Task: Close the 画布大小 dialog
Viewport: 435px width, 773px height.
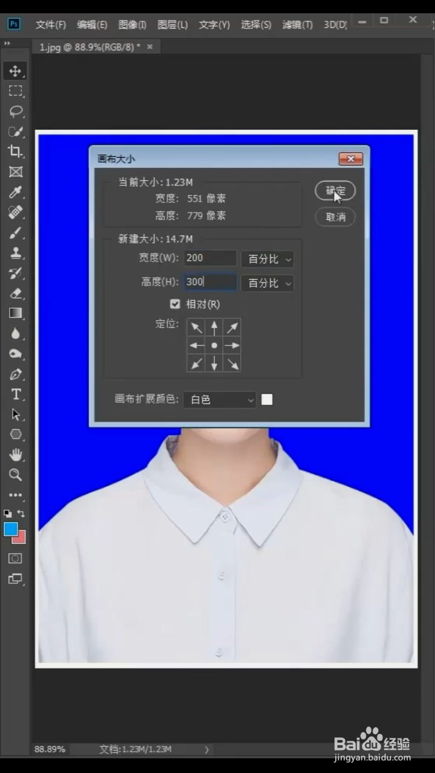Action: (351, 159)
